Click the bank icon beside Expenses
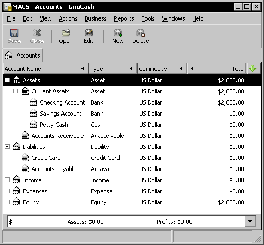Viewport: 264px width, 245px height. (x=16, y=191)
